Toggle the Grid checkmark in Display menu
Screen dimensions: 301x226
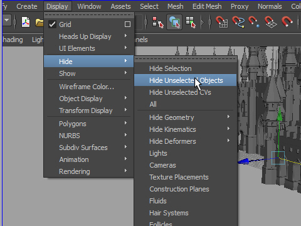point(52,24)
